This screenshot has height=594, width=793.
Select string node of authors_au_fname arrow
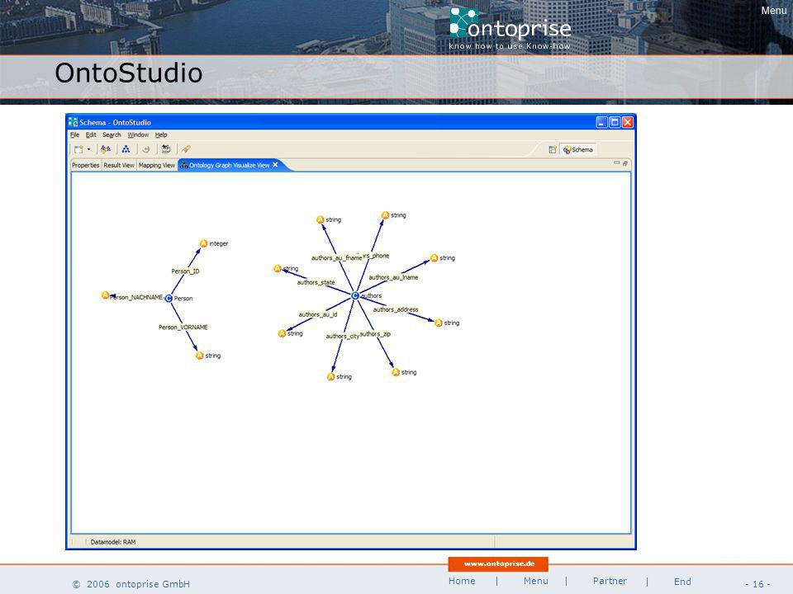click(321, 219)
